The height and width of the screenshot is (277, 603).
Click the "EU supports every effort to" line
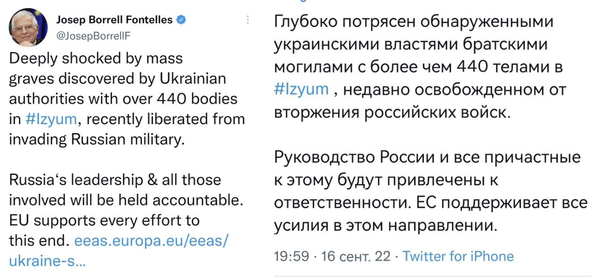[104, 220]
